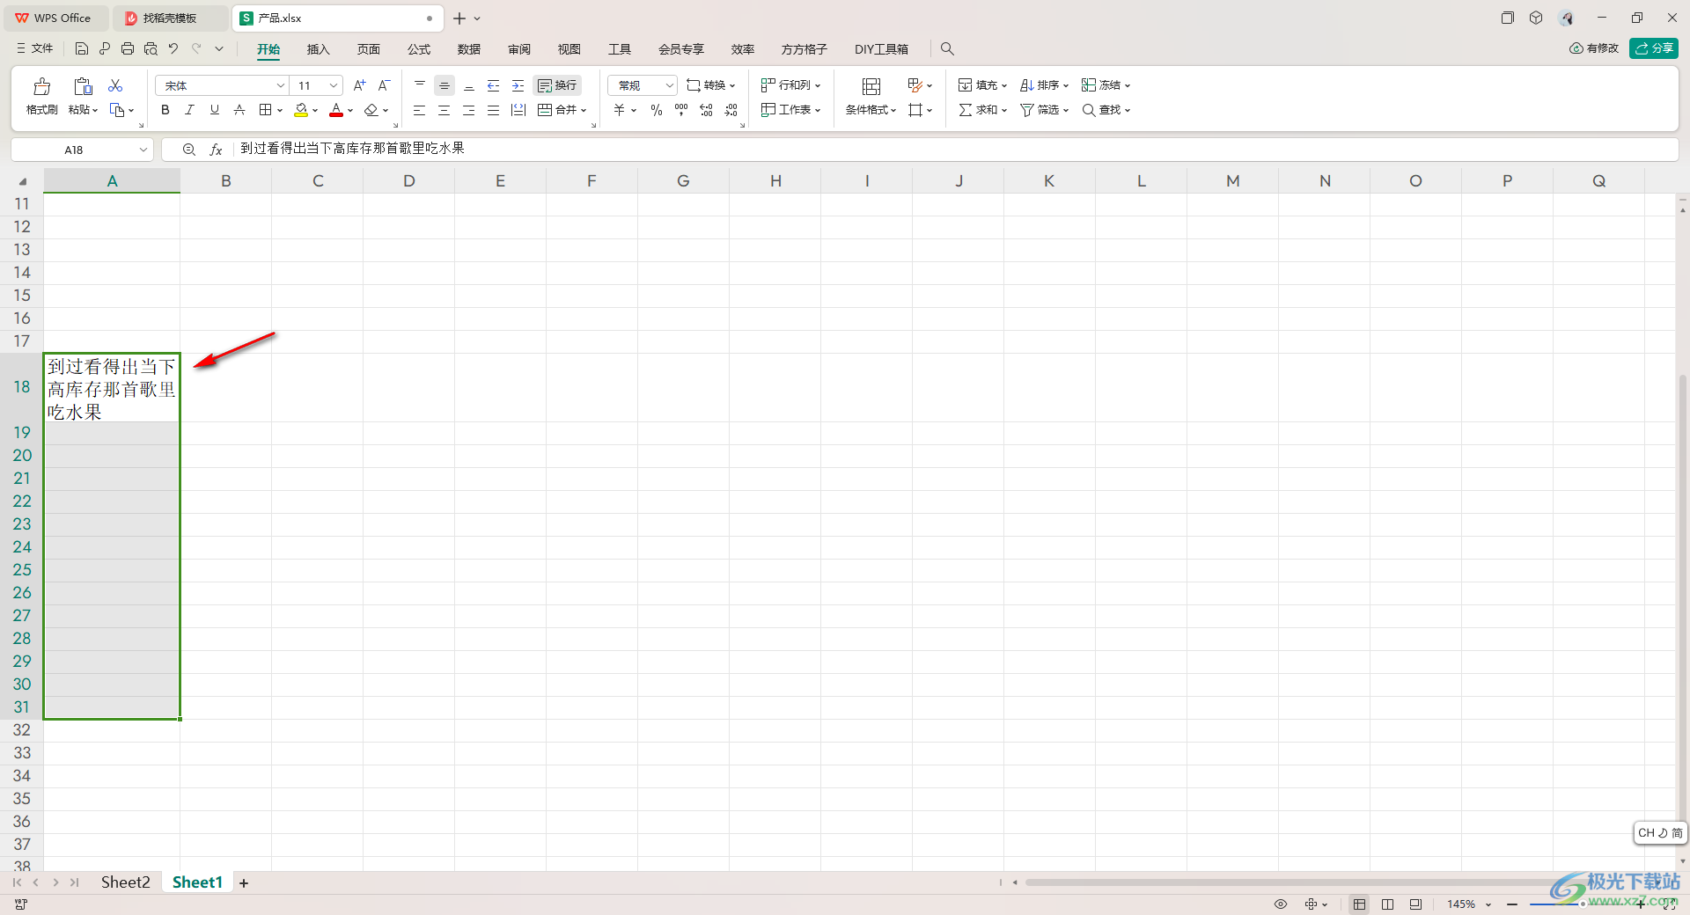Screen dimensions: 1690x915
Task: Open the number format dropdown (常规)
Action: click(x=669, y=85)
